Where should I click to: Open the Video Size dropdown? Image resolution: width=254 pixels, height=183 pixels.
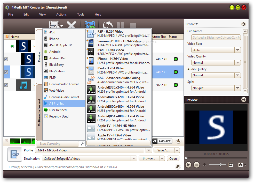tap(237, 50)
